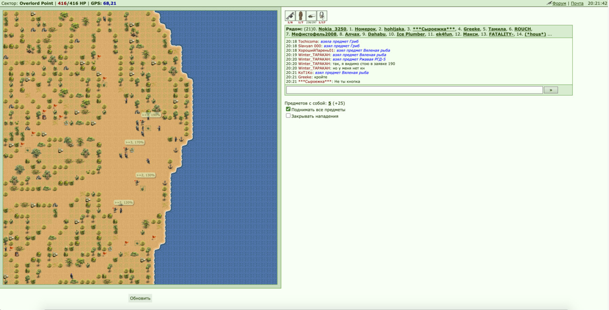Click the Обновить button below the map
Viewport: 609px width, 310px height.
click(140, 298)
